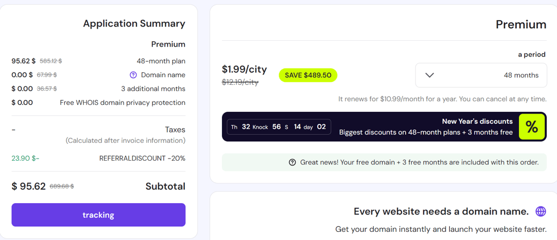Viewport: 557px width, 240px height.
Task: Open the period dropdown showing 48 months
Action: pyautogui.click(x=481, y=75)
